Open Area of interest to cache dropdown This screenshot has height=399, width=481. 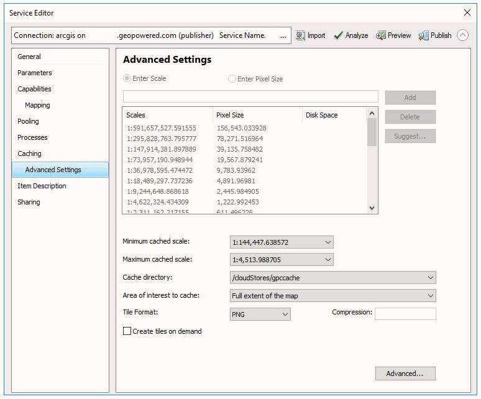pos(332,296)
